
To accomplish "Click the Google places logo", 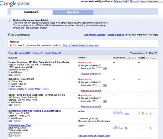I will click(15, 3).
